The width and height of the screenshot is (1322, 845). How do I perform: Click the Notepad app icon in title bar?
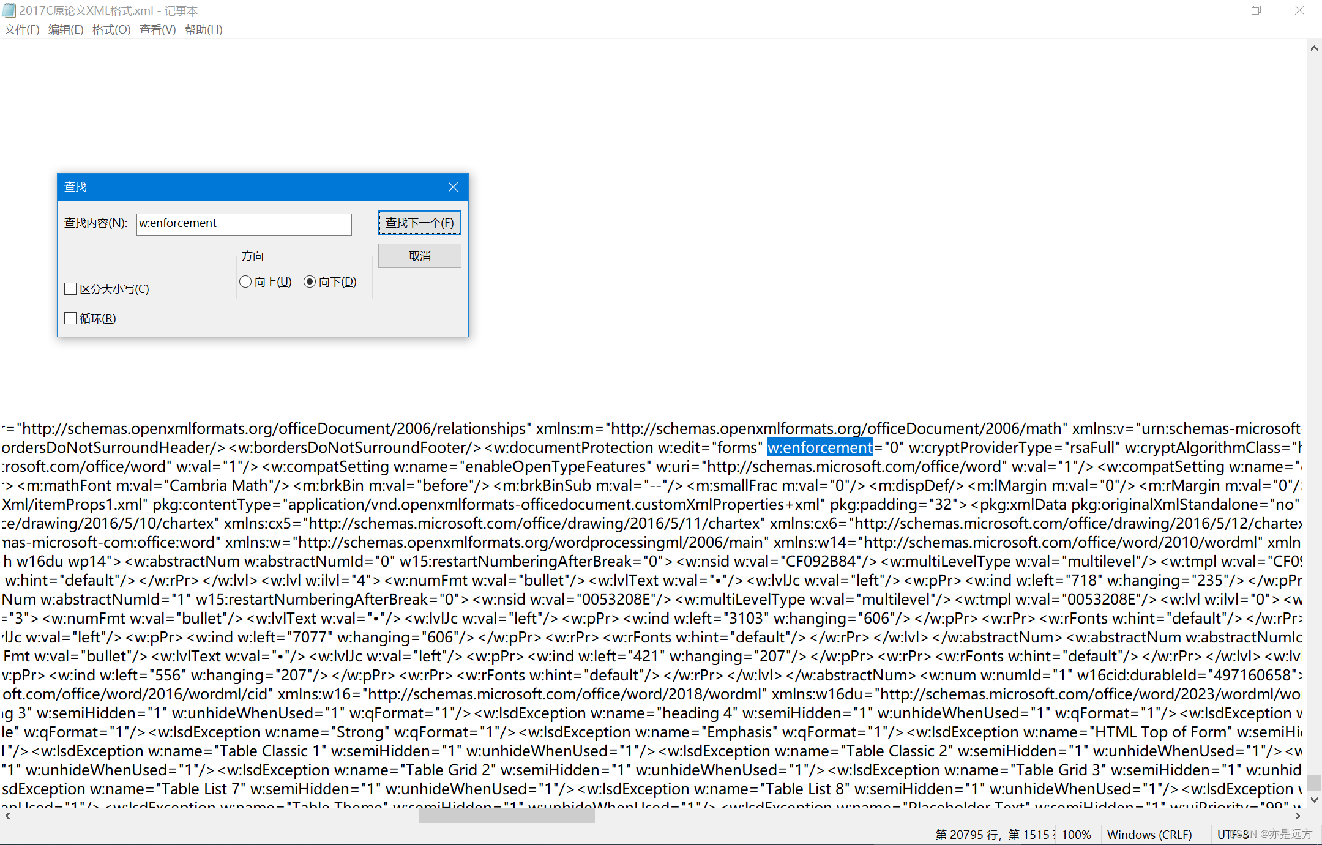click(9, 10)
